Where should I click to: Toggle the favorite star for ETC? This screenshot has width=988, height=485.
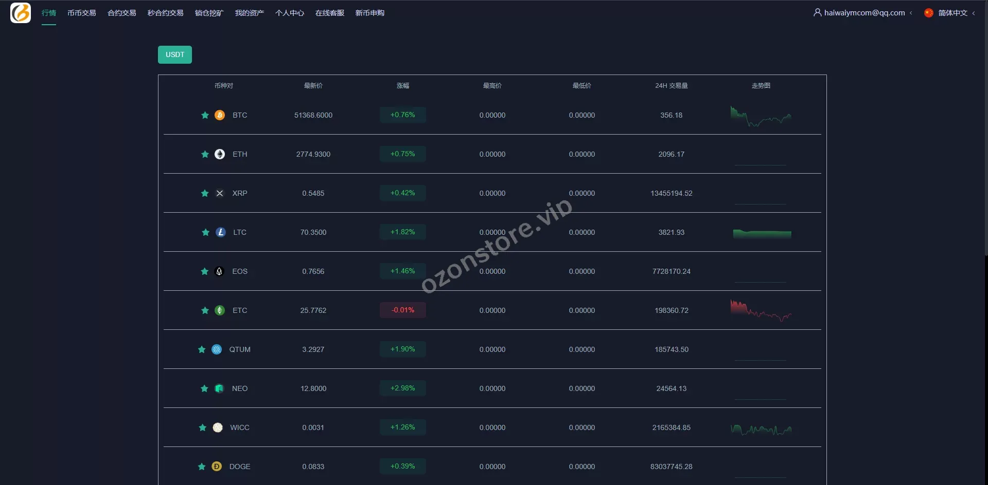tap(205, 310)
